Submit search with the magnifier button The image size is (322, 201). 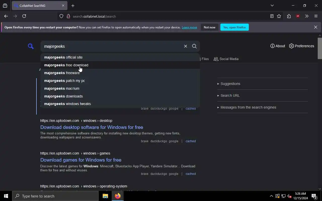coord(194,46)
